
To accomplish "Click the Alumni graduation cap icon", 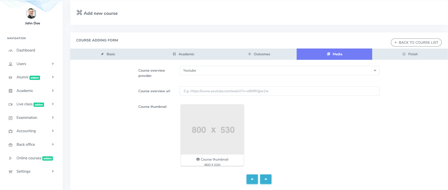I will point(11,77).
